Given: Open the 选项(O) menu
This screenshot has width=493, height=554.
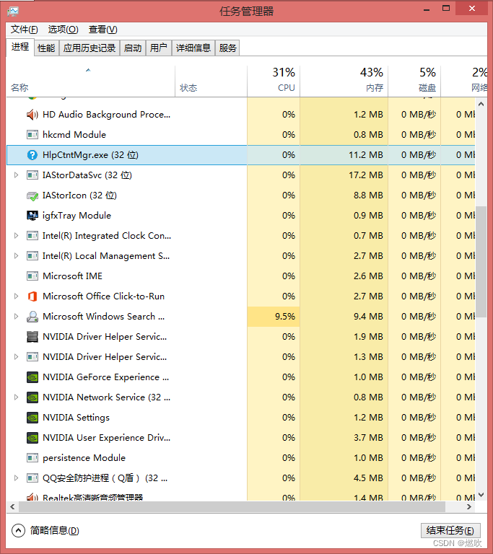Looking at the screenshot, I should 63,30.
